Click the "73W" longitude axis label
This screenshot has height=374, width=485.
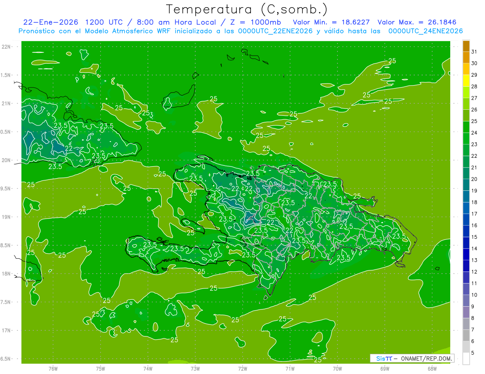click(x=195, y=368)
